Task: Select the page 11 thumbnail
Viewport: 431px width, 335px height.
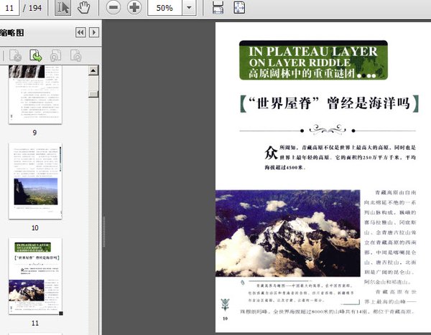Action: [34, 276]
